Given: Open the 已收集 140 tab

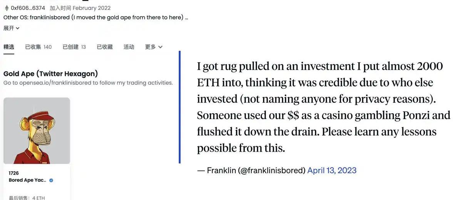Looking at the screenshot, I should coord(38,47).
